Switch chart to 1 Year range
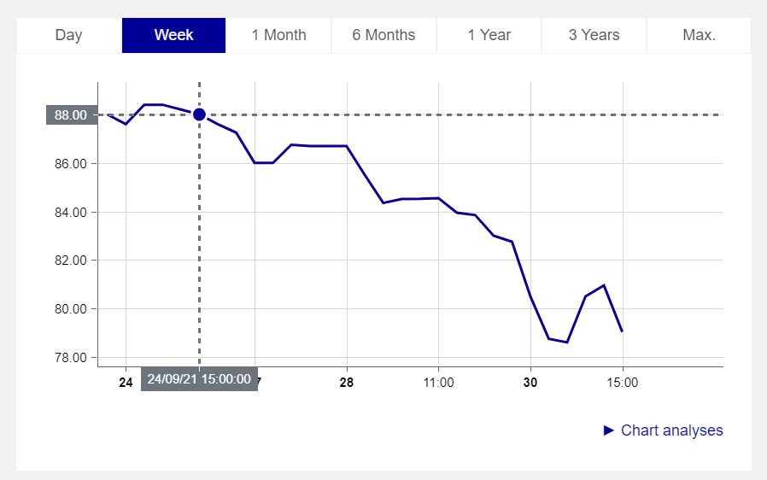Viewport: 767px width, 480px height. pyautogui.click(x=489, y=35)
